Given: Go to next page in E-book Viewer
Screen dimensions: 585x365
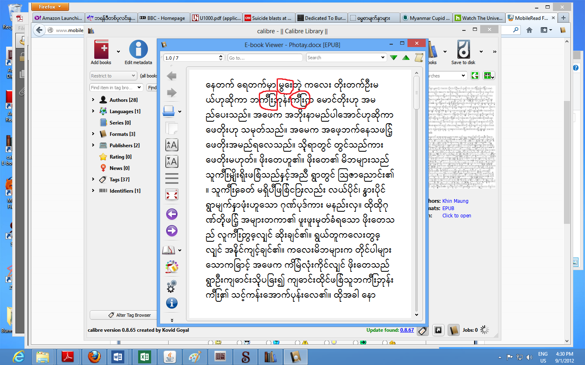Looking at the screenshot, I should [172, 231].
